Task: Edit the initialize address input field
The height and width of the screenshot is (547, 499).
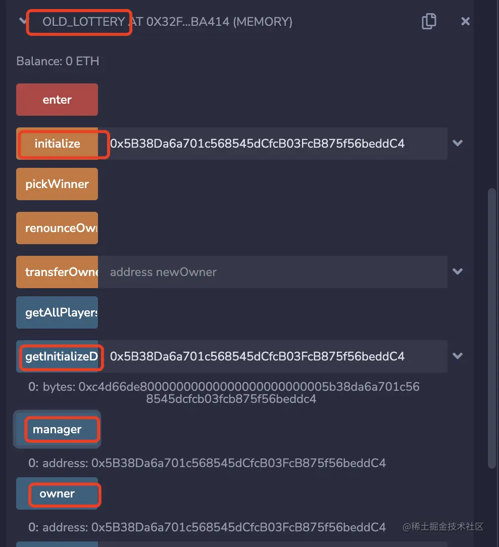Action: 273,144
